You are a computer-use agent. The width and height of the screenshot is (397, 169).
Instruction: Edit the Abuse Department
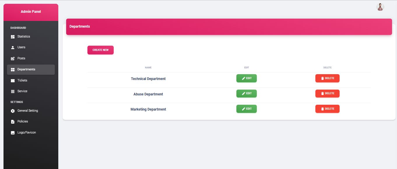click(x=247, y=93)
